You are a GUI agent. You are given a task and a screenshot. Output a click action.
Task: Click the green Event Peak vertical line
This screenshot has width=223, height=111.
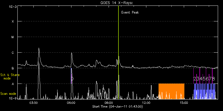pos(118,52)
